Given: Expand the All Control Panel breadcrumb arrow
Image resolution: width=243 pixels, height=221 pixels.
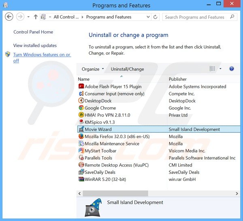Looking at the screenshot, I should [x=83, y=17].
